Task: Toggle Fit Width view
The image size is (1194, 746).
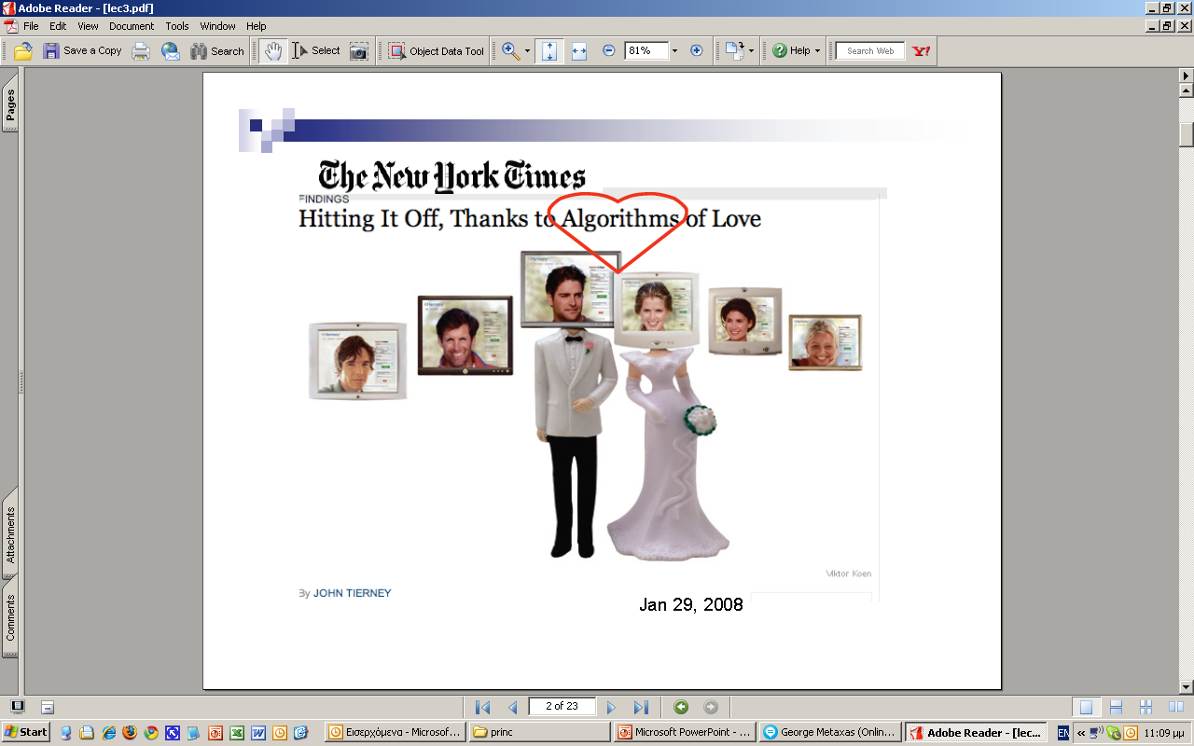Action: [x=579, y=51]
